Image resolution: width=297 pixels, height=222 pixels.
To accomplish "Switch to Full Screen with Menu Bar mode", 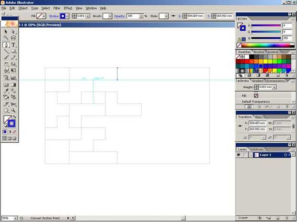I will [10, 138].
